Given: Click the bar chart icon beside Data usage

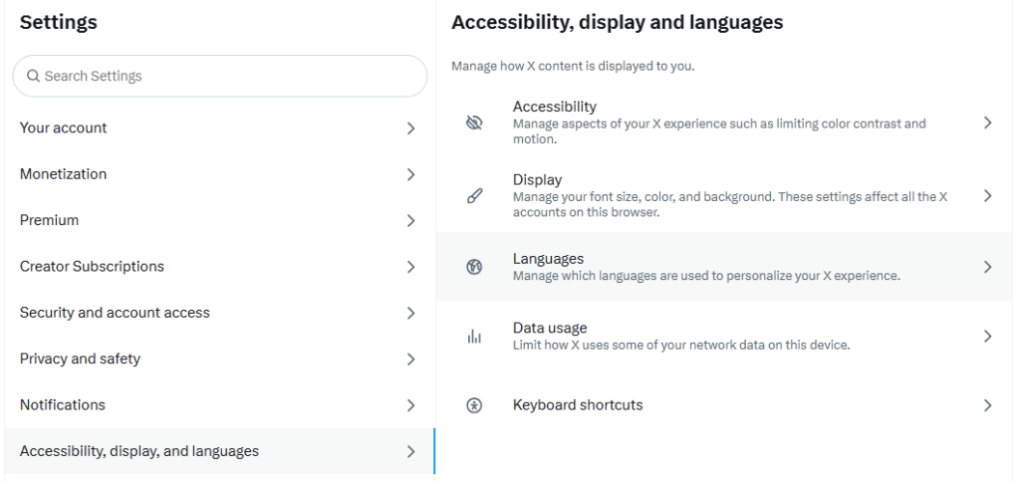Looking at the screenshot, I should (474, 337).
